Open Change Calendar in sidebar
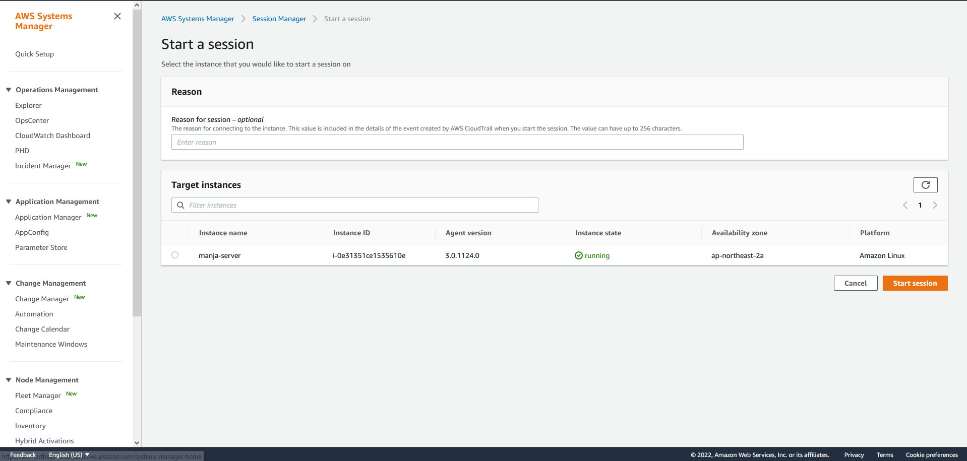This screenshot has width=967, height=461. tap(42, 329)
